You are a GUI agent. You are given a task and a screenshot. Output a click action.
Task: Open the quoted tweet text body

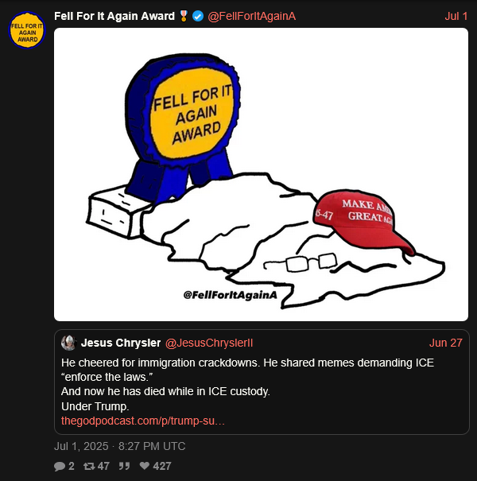tap(247, 384)
